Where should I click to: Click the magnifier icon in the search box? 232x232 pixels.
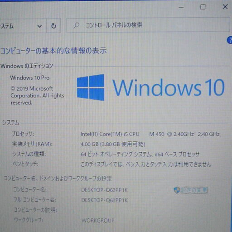[x=77, y=25]
